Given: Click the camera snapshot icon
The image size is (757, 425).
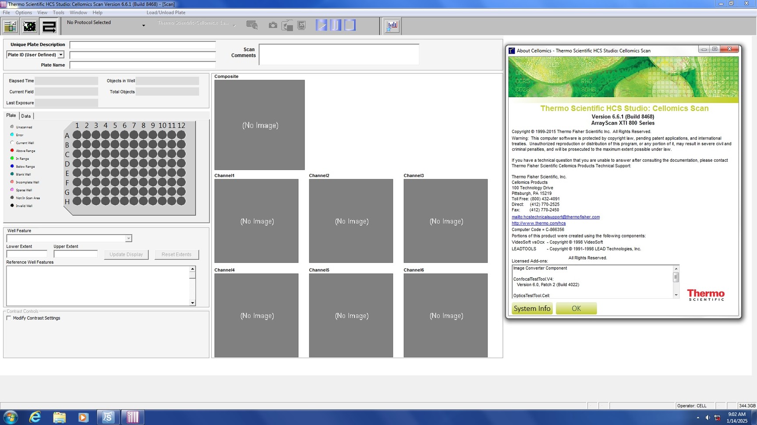Looking at the screenshot, I should [x=272, y=25].
